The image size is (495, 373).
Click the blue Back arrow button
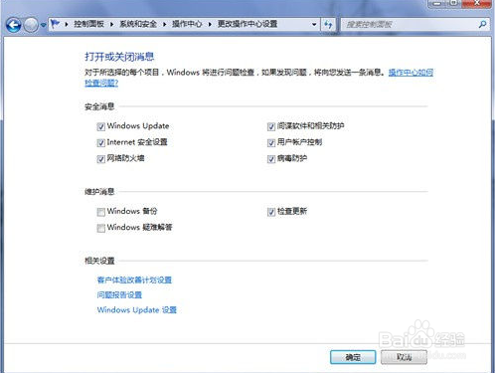(14, 25)
